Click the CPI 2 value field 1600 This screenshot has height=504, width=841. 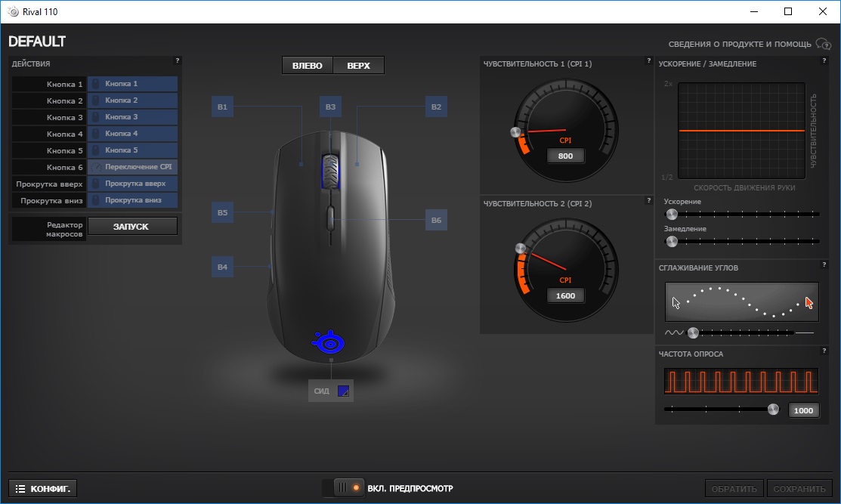tap(565, 296)
